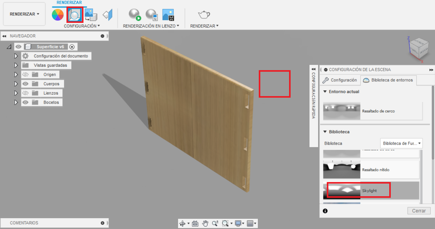Show the hidden Lienzos folder
Image resolution: width=435 pixels, height=229 pixels.
click(x=25, y=93)
